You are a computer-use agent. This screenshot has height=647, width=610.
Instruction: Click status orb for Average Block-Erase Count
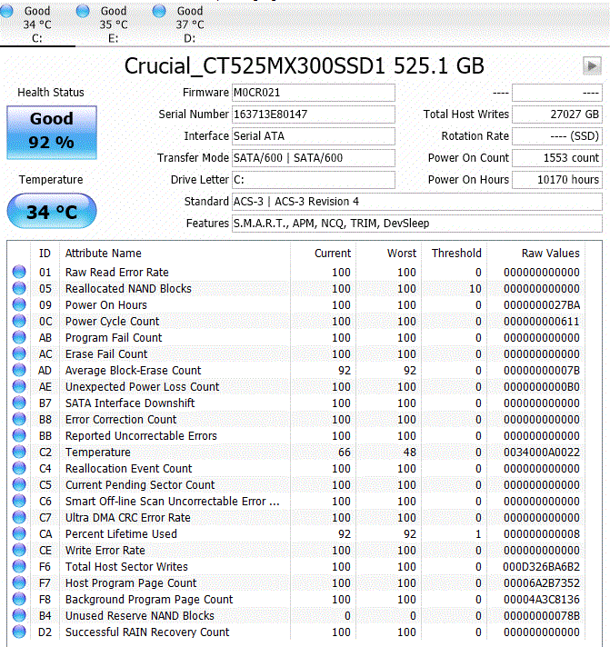(19, 370)
